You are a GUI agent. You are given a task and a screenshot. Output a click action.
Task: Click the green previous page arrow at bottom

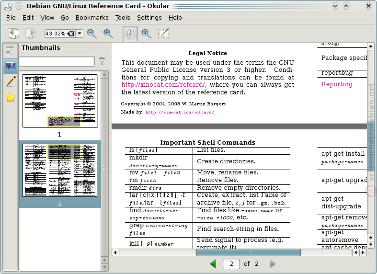point(213,264)
